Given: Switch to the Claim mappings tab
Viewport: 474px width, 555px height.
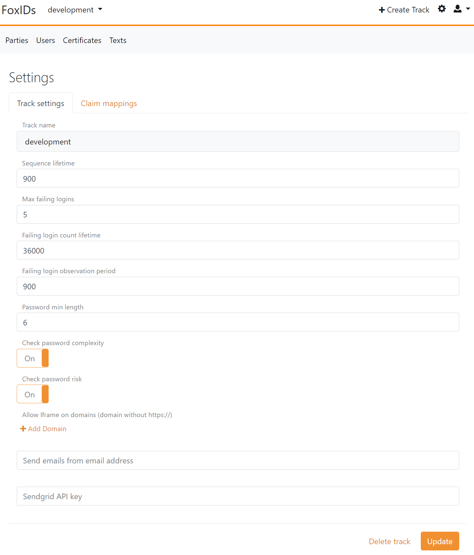Looking at the screenshot, I should (x=109, y=103).
